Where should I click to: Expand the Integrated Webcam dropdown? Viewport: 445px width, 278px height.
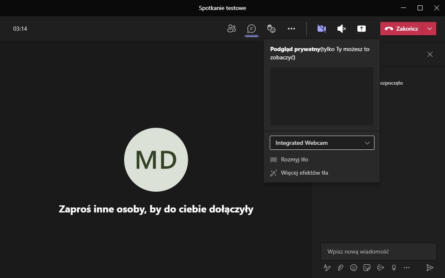point(322,143)
